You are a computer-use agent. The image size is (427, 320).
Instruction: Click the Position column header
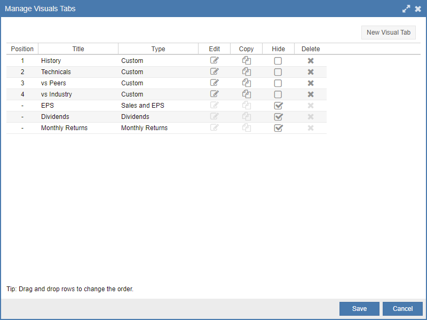point(22,49)
